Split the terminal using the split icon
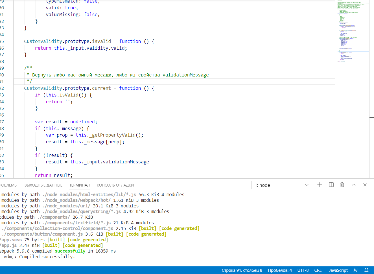374x274 pixels. pyautogui.click(x=331, y=185)
